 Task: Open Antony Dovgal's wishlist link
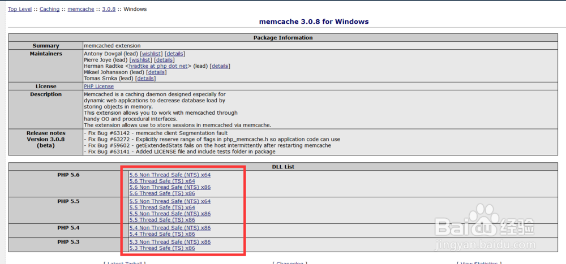[x=151, y=54]
